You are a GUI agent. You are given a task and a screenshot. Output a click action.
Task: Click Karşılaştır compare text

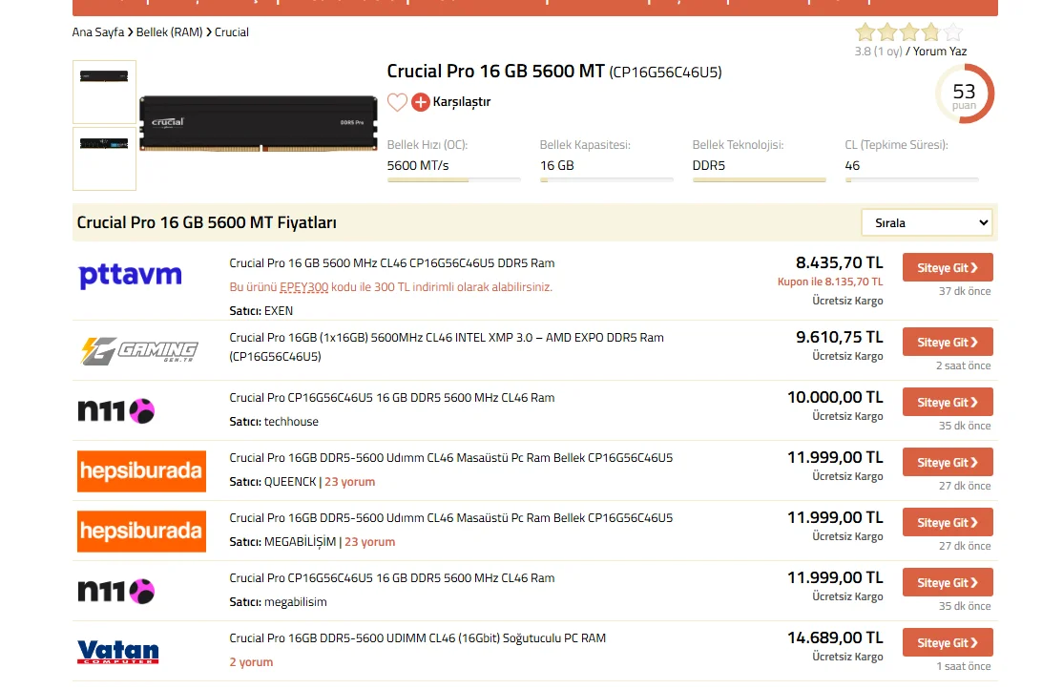[462, 102]
